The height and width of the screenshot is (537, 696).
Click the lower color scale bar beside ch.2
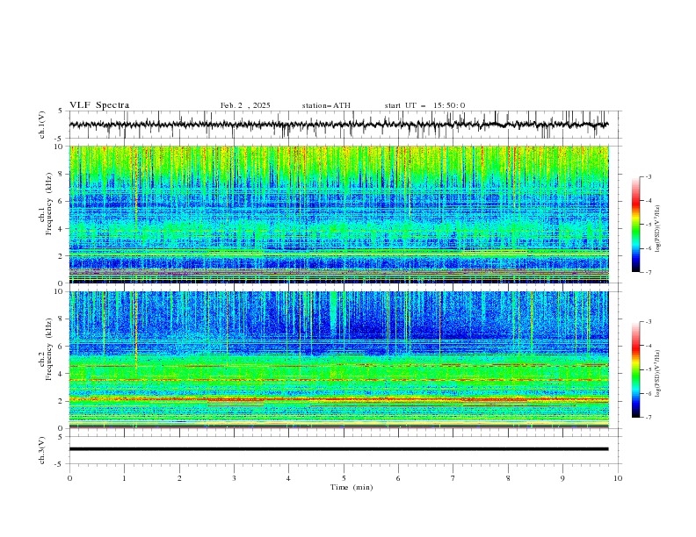click(x=635, y=369)
